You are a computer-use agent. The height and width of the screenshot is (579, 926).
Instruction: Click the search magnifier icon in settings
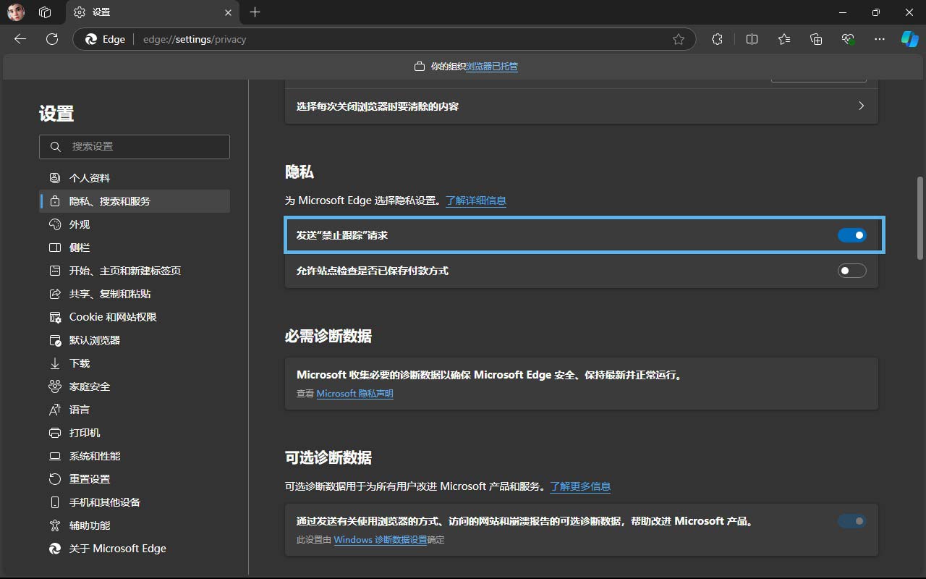pos(56,146)
